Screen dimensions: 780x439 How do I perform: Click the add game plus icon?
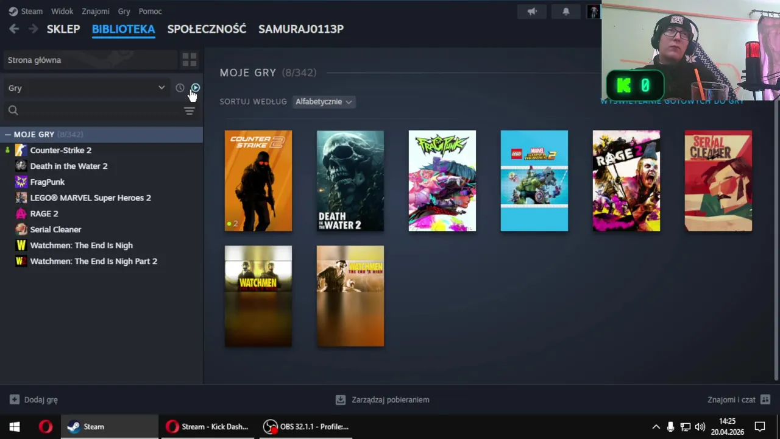[x=15, y=400]
